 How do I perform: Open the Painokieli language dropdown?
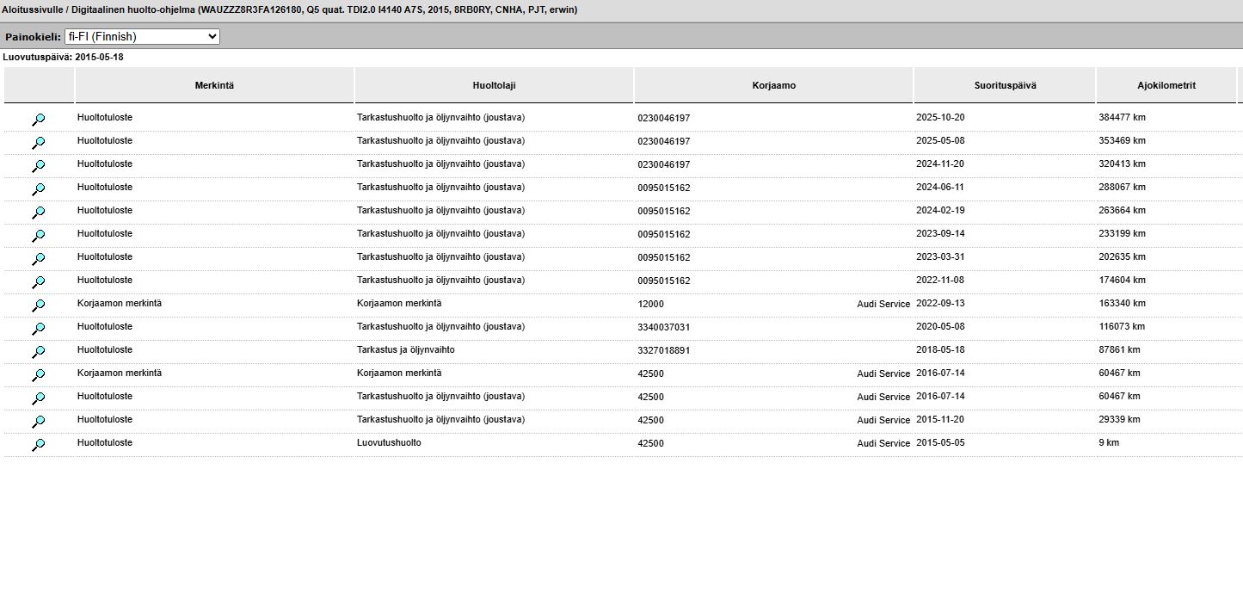coord(142,37)
